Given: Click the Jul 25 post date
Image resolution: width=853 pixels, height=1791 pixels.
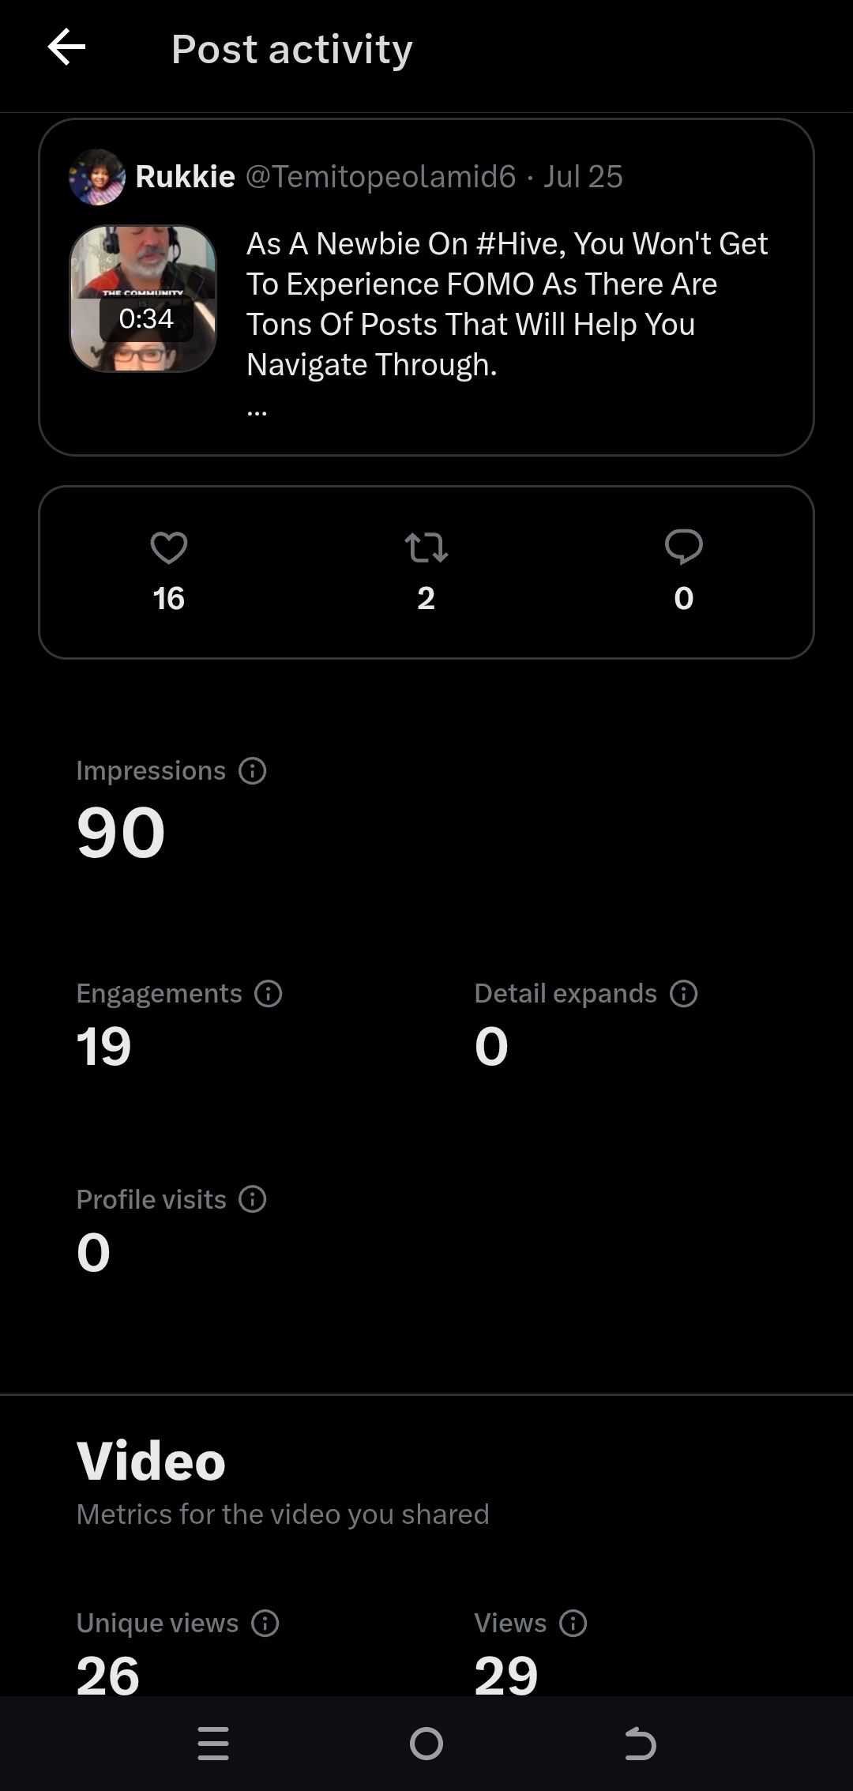Looking at the screenshot, I should [x=583, y=176].
